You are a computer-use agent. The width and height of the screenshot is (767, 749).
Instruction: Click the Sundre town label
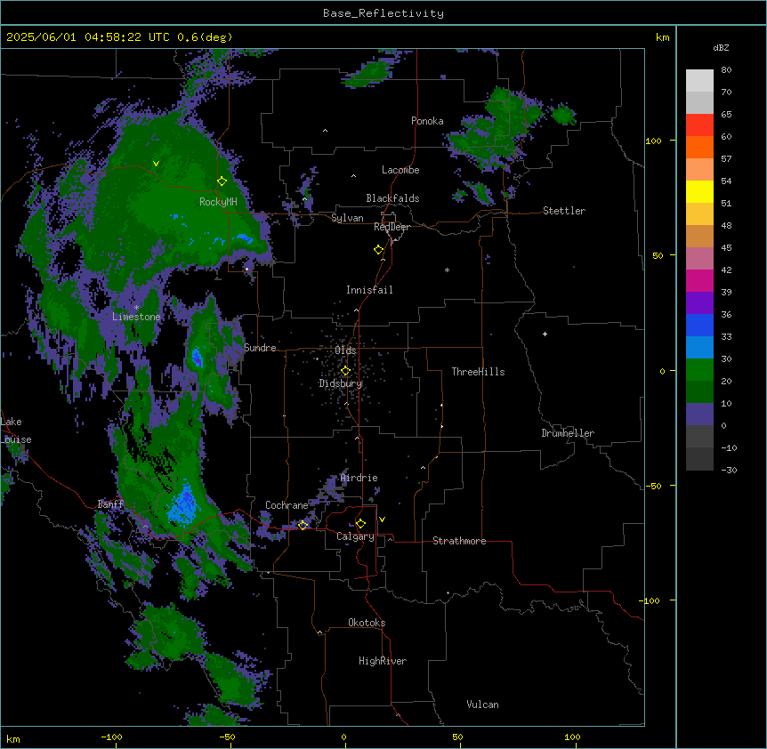(x=260, y=348)
